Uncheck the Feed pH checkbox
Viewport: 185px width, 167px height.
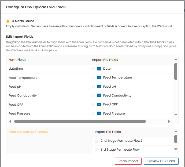point(99,87)
